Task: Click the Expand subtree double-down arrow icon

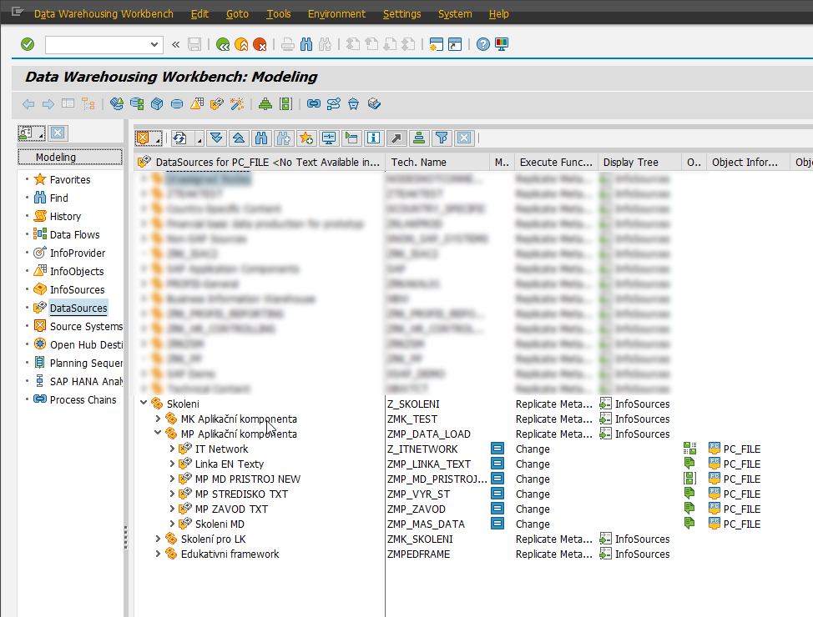Action: point(217,138)
